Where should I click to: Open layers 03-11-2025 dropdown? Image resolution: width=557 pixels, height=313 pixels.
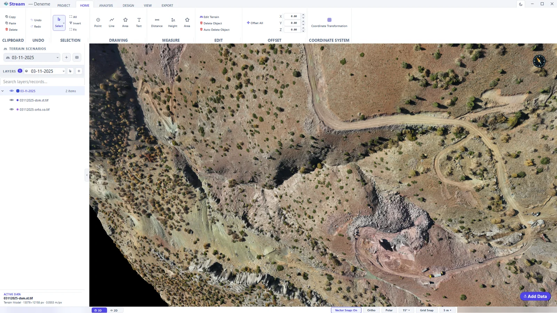(45, 71)
